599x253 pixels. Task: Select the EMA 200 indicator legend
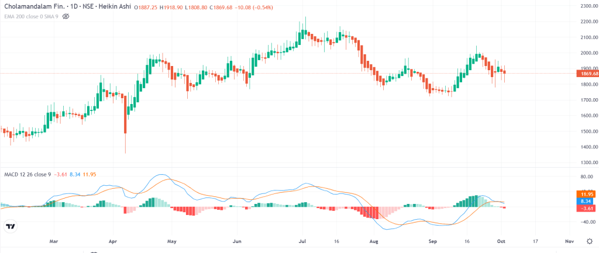(x=30, y=16)
